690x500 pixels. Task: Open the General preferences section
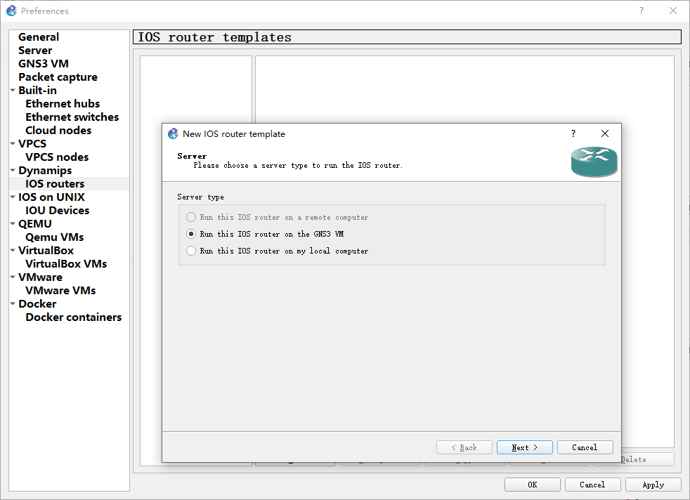pyautogui.click(x=39, y=37)
